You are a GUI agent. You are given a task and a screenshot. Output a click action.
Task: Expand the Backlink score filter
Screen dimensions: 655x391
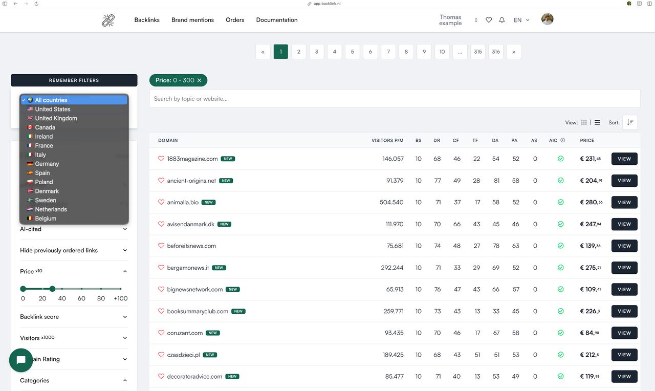point(74,317)
